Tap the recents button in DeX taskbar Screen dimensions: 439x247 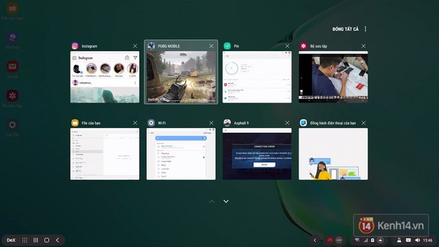[35, 240]
